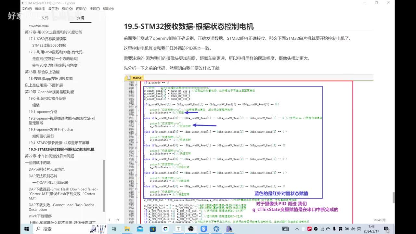The width and height of the screenshot is (416, 234).
Task: Jump to outline item 第17章-用6050走直线和转90度功能
Action: tap(54, 32)
